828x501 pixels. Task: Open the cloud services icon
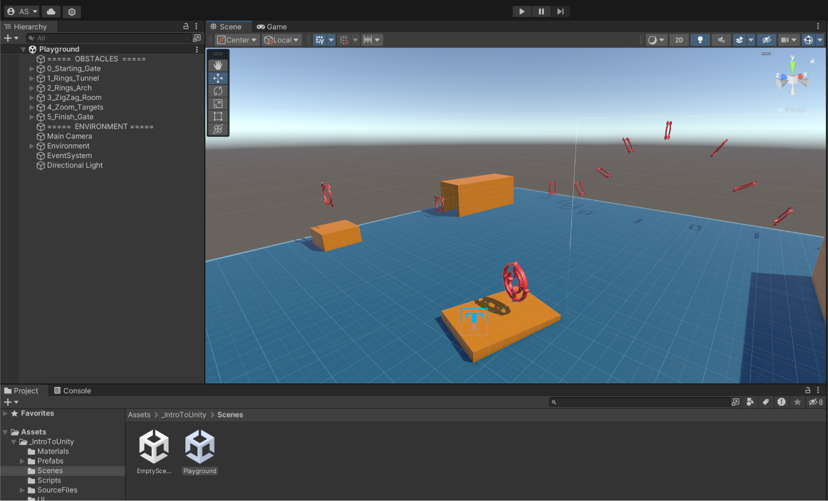click(x=51, y=12)
